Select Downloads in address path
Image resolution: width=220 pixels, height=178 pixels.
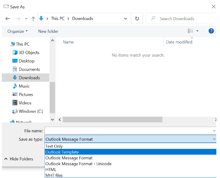[x=83, y=19]
